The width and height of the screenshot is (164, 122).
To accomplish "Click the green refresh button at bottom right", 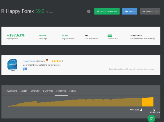I will 151,118.
